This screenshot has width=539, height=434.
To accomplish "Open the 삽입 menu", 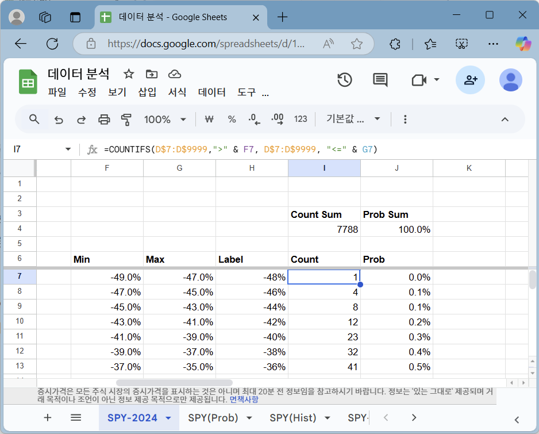I will pos(147,92).
